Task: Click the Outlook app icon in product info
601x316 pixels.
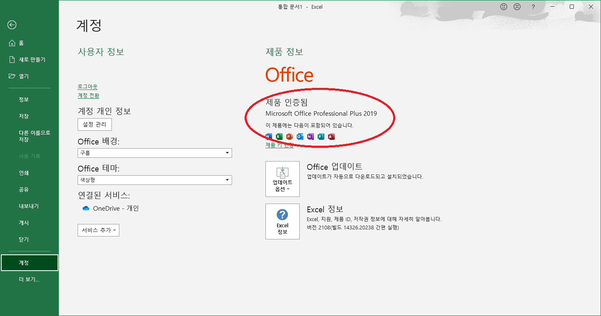Action: [x=300, y=137]
